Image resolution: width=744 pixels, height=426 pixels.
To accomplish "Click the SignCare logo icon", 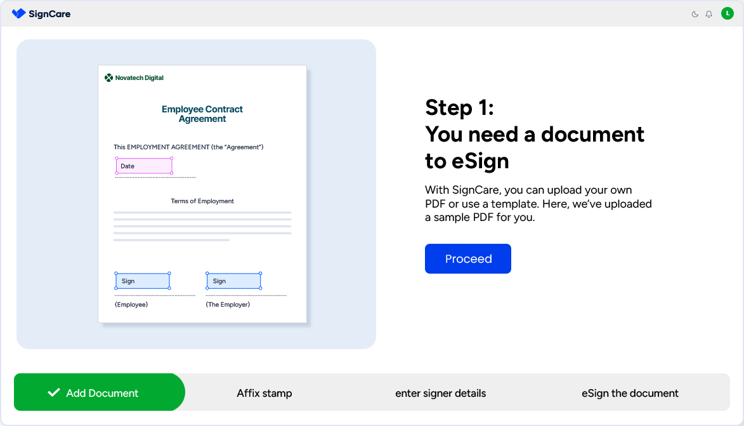I will [x=18, y=13].
